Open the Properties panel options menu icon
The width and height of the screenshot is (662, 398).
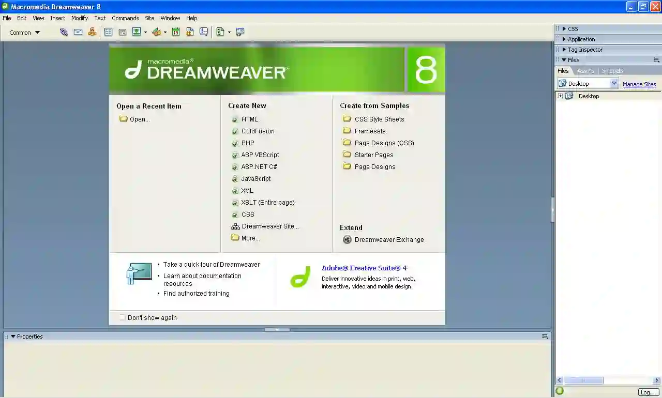[x=545, y=336]
